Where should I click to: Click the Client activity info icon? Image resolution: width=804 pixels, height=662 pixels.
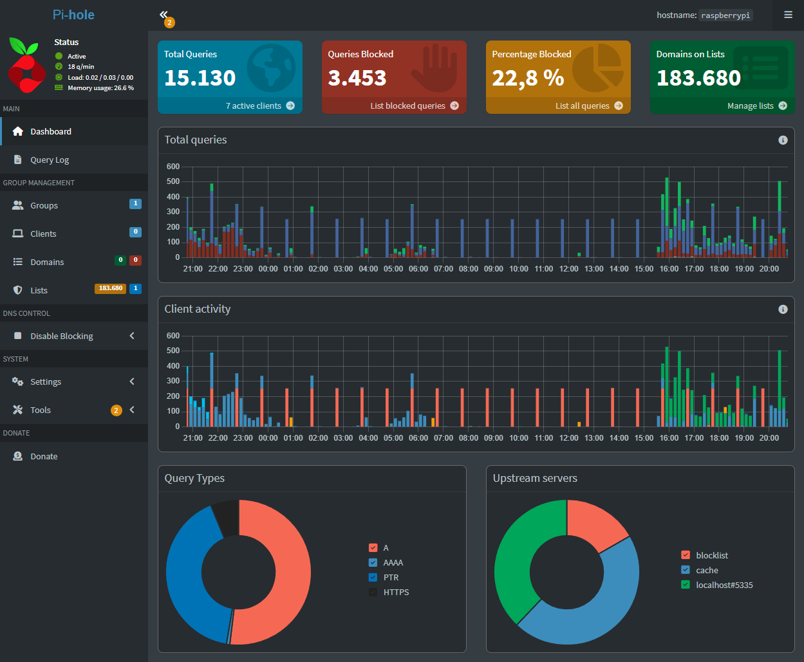tap(783, 309)
